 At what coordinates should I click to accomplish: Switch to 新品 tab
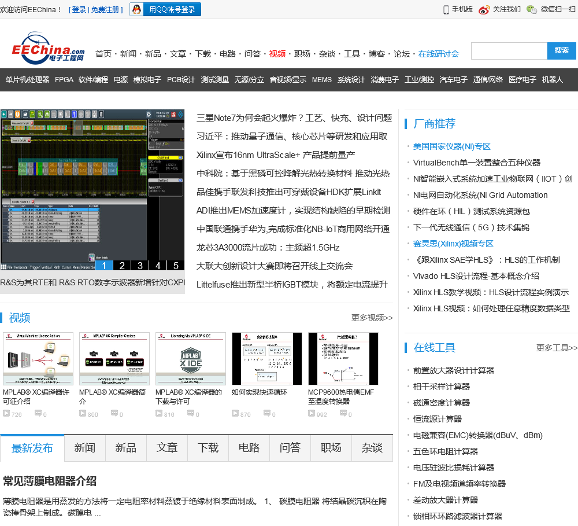pyautogui.click(x=126, y=448)
